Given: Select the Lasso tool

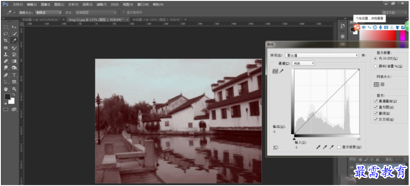Looking at the screenshot, I should (6, 34).
